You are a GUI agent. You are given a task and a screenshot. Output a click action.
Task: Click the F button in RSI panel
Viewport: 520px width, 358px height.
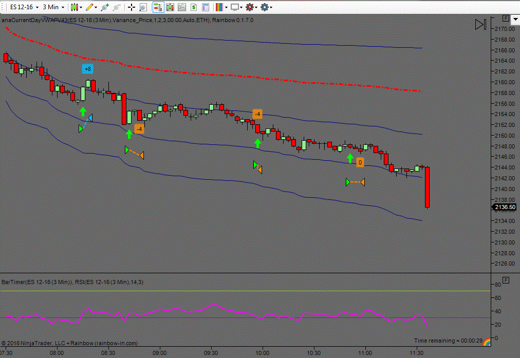click(506, 280)
